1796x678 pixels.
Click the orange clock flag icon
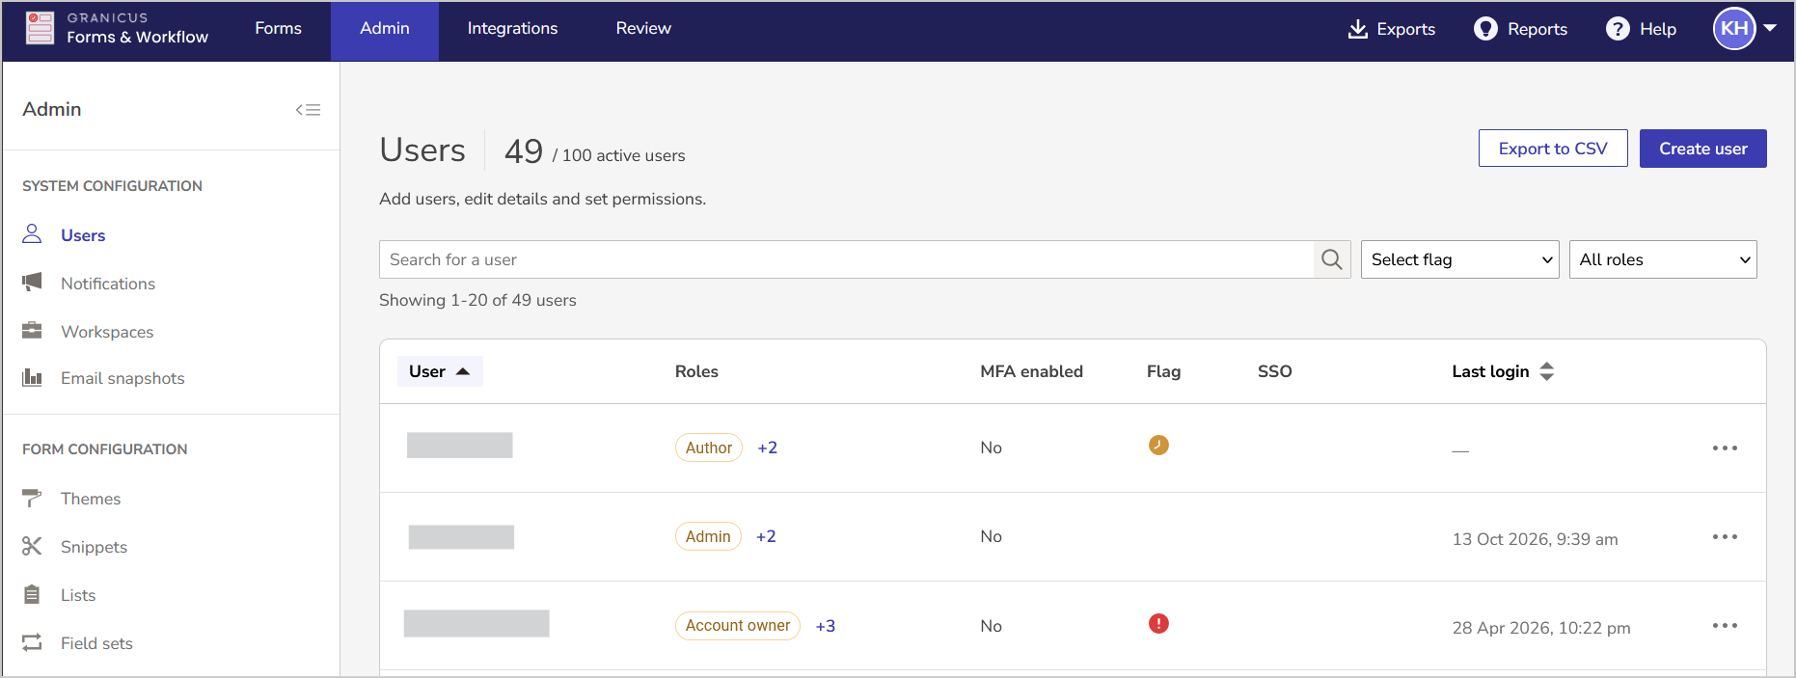(1158, 445)
